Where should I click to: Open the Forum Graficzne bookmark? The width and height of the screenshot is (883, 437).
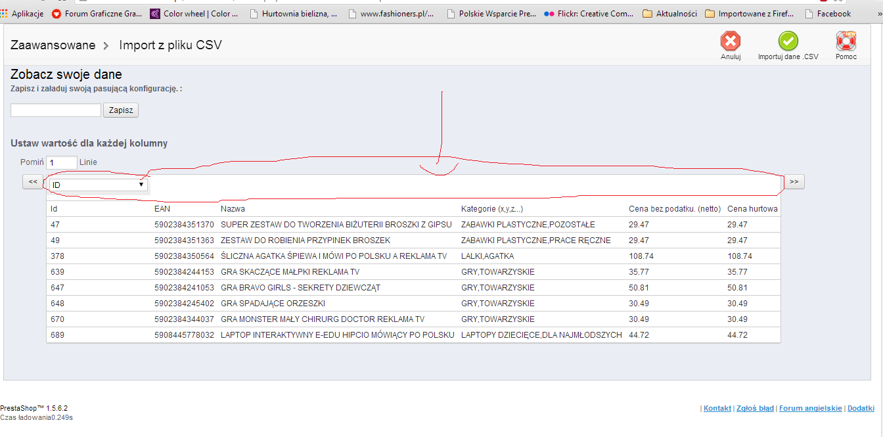pos(98,13)
